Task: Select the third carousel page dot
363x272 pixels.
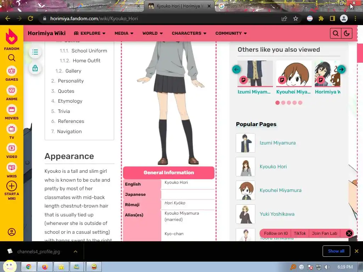Action: pos(289,103)
